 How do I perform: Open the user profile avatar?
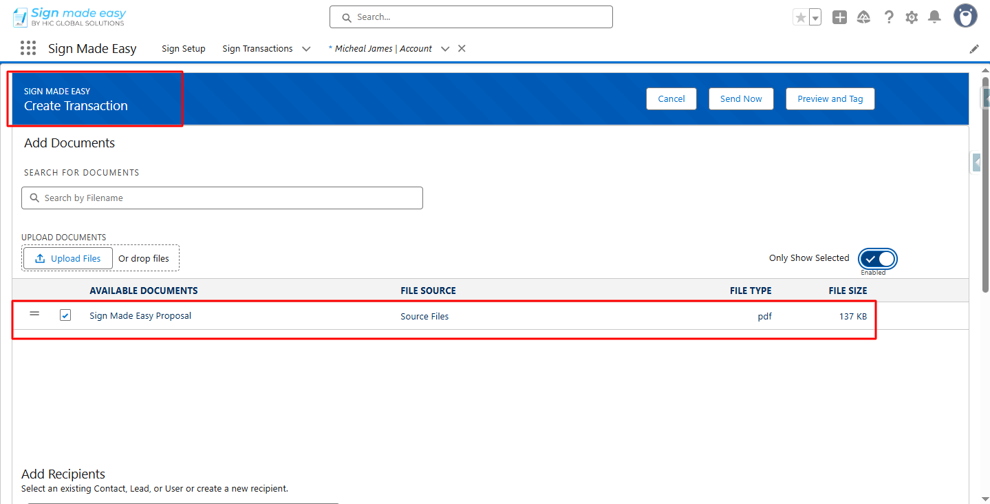[x=965, y=17]
